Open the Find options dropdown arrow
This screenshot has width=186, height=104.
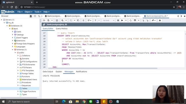pos(66,21)
